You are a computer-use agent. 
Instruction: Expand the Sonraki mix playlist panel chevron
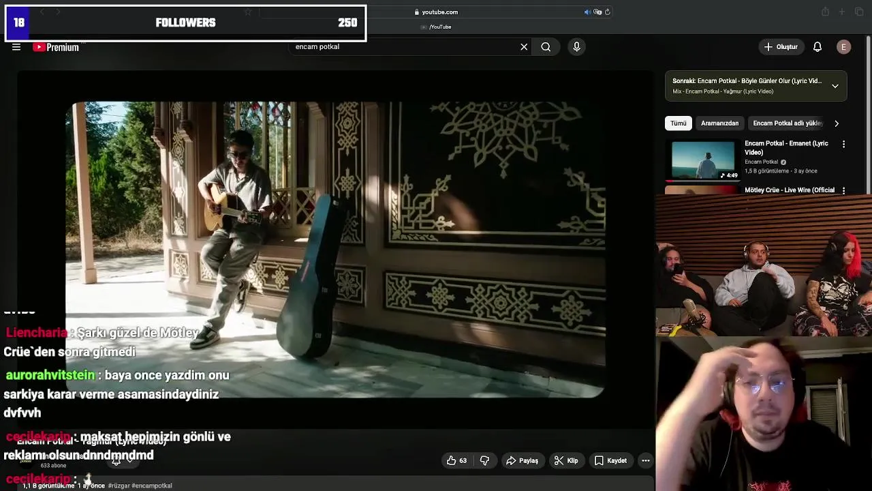point(835,86)
